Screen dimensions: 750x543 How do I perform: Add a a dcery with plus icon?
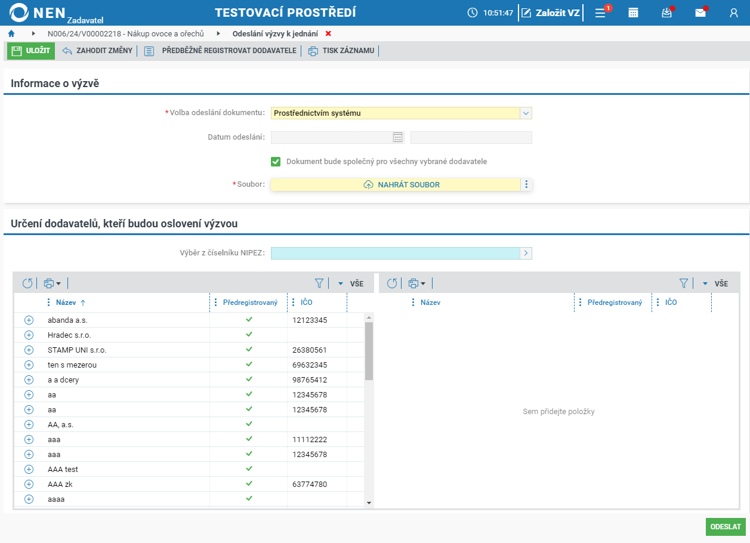(29, 380)
